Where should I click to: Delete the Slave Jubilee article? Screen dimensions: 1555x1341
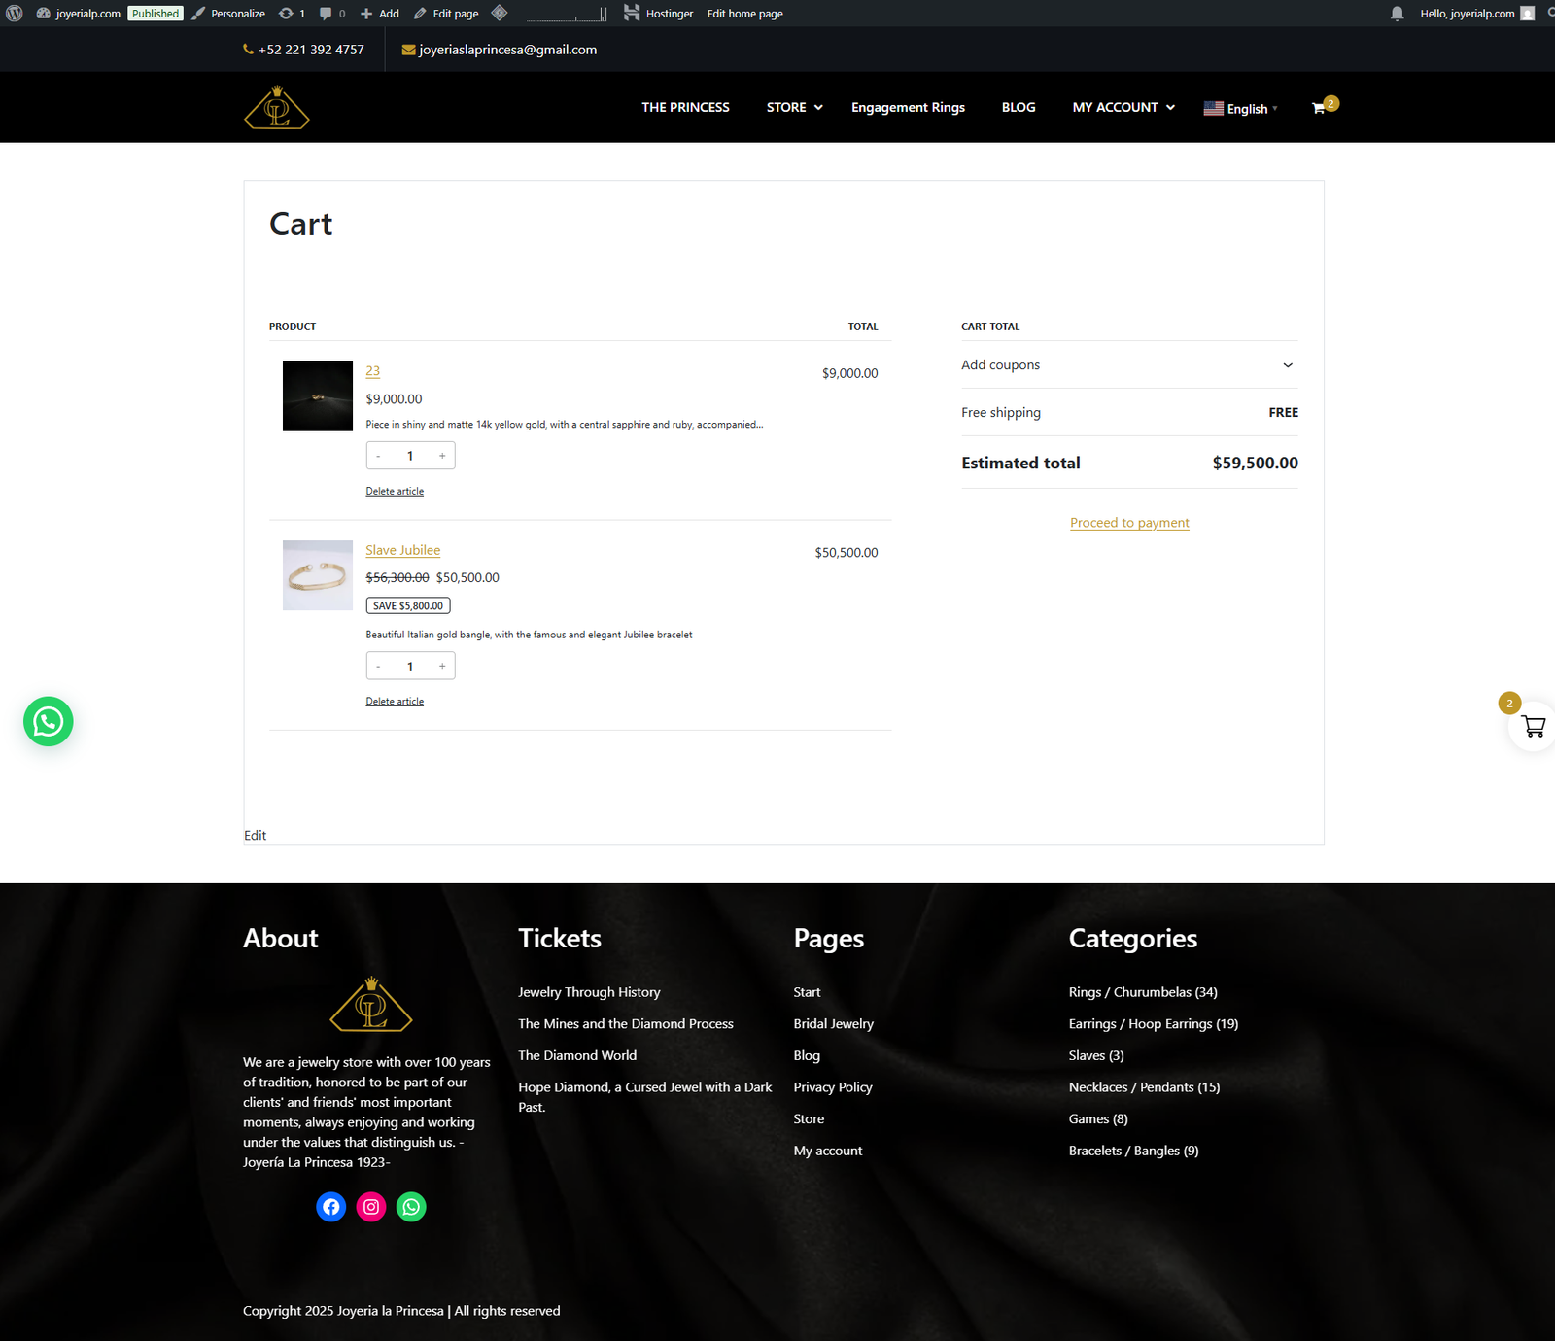click(395, 702)
